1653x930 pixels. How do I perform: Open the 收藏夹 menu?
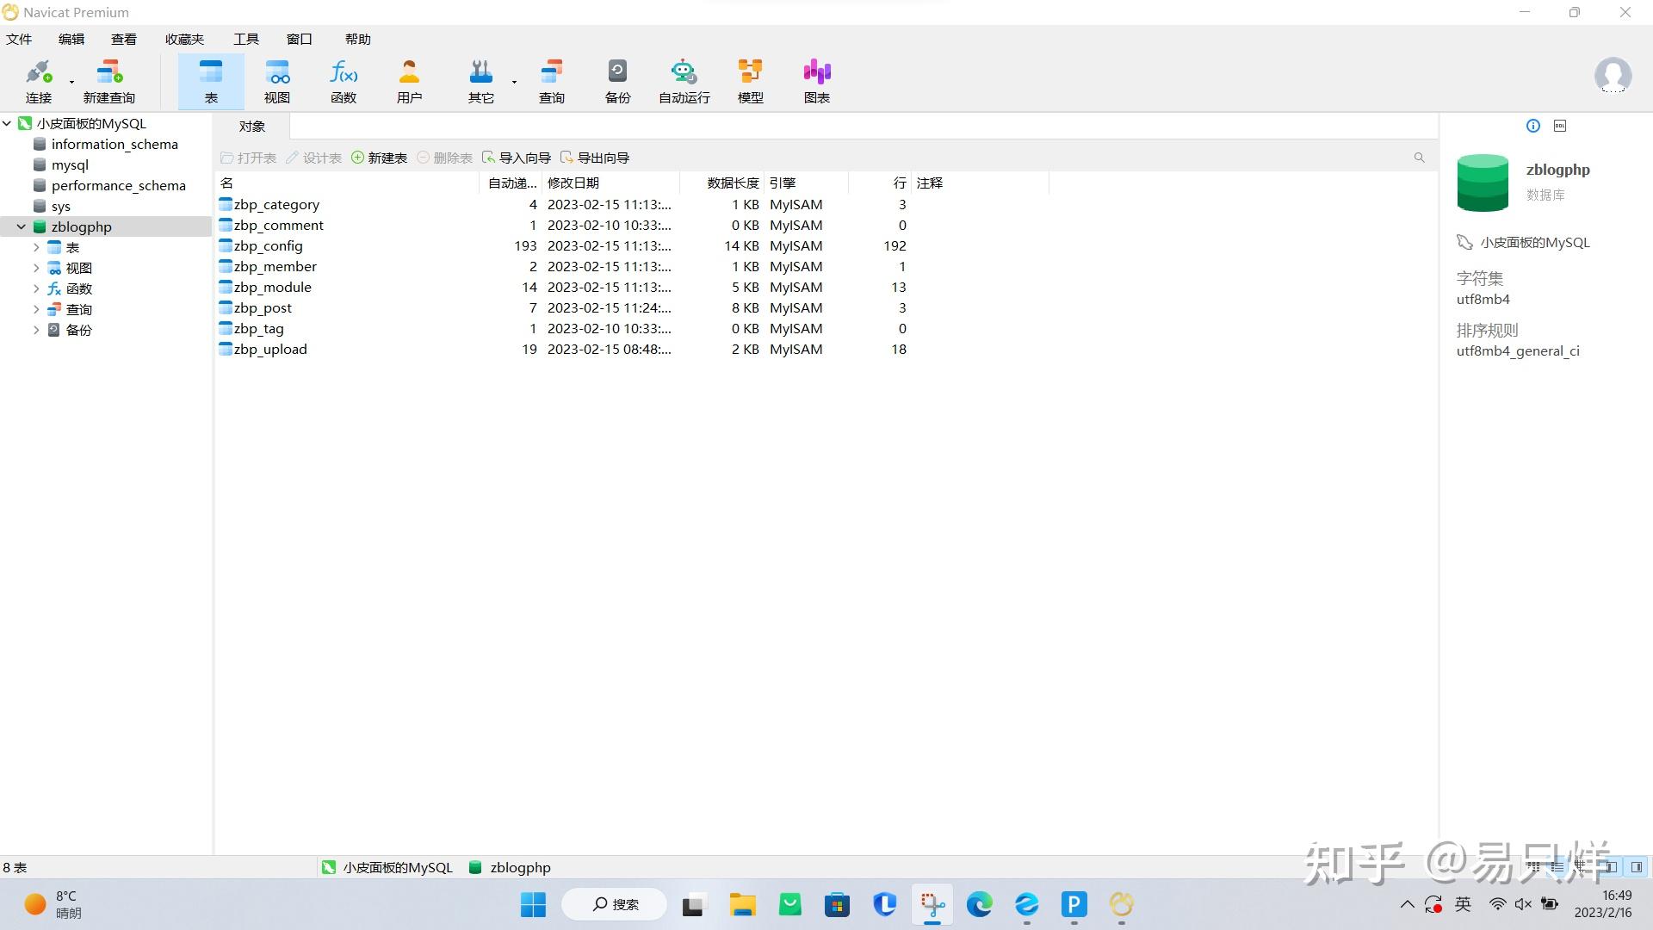click(x=184, y=39)
